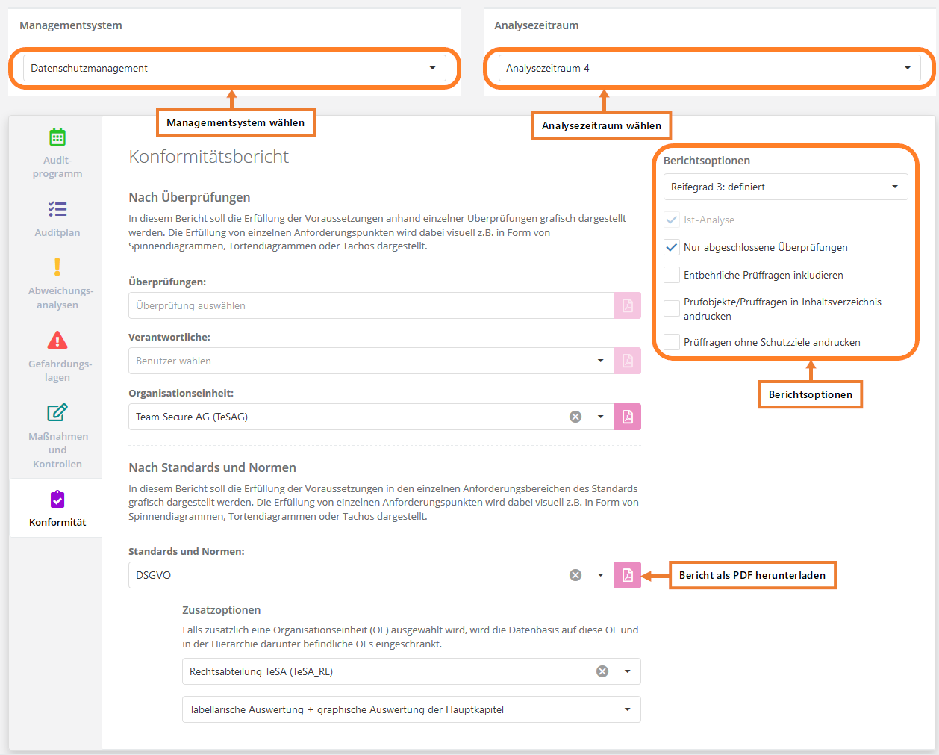
Task: Download PDF report for Organisationseinheit
Action: pos(627,417)
